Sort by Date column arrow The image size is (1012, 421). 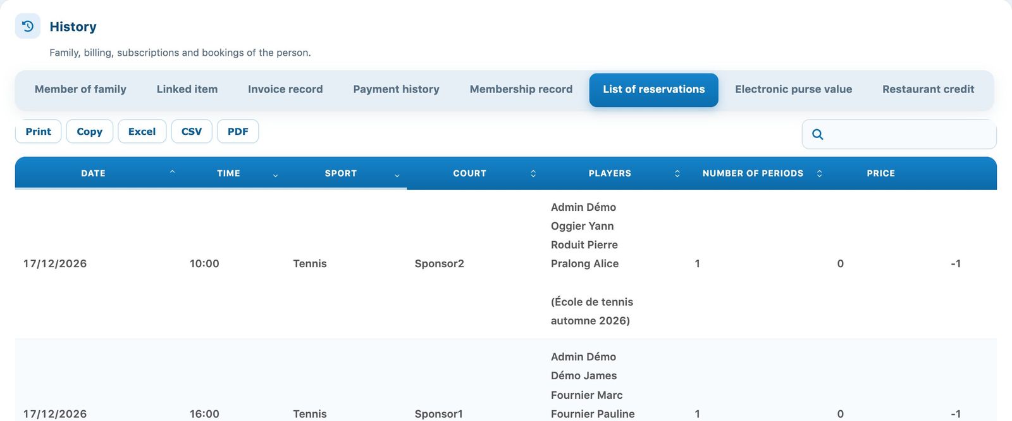click(x=172, y=173)
